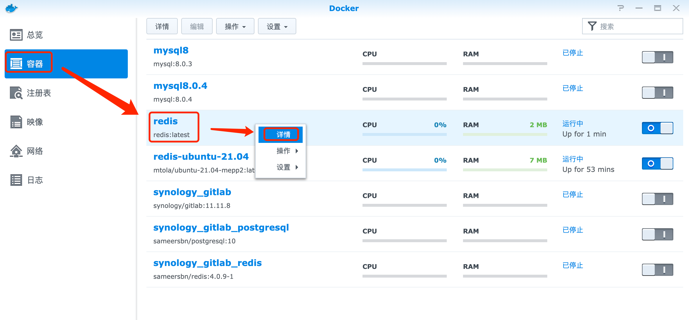This screenshot has height=320, width=689.
Task: Open the 日志 log sidebar icon
Action: (16, 180)
